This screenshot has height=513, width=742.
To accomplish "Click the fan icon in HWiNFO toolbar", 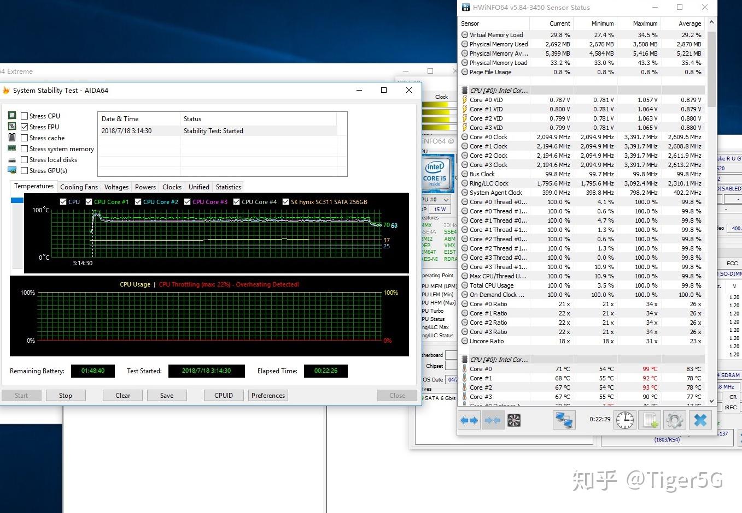I will (514, 420).
